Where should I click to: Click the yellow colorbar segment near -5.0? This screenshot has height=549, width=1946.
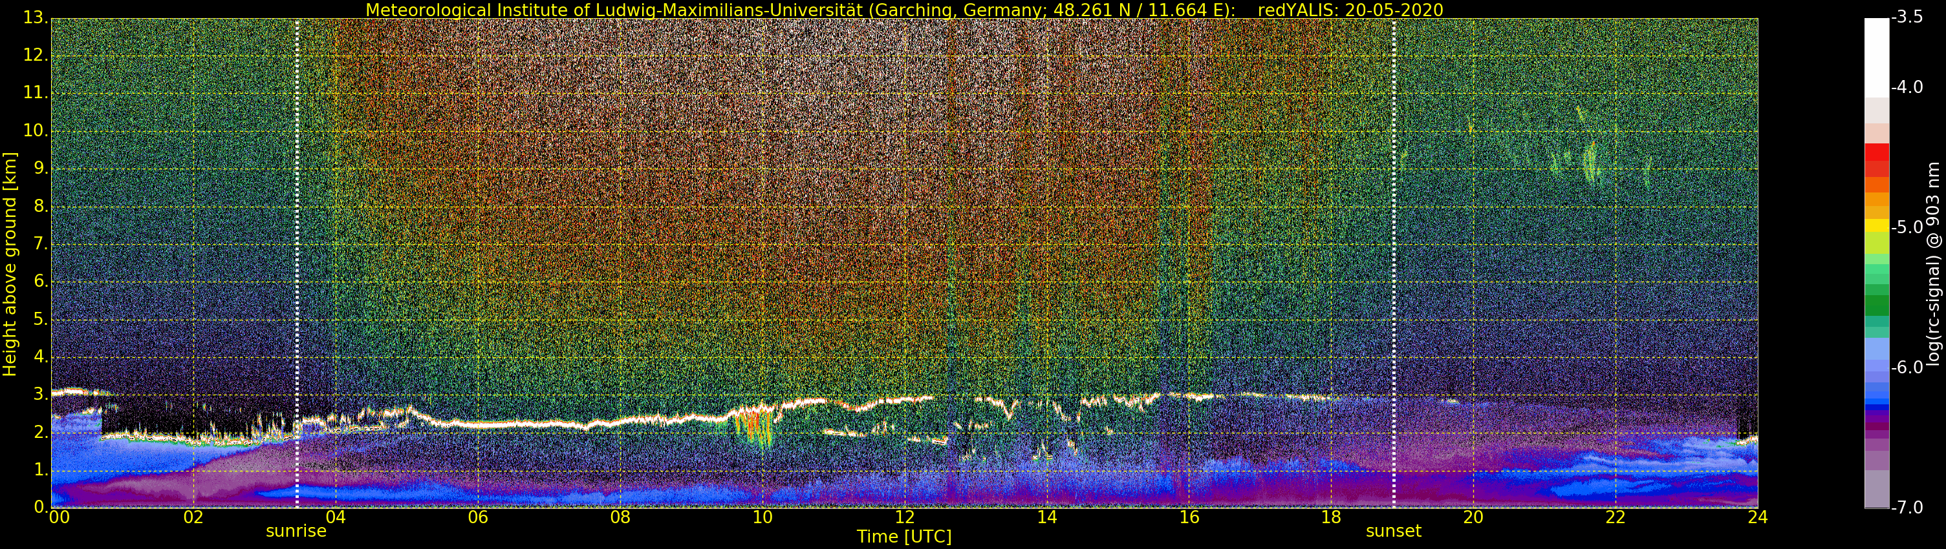(x=1877, y=225)
